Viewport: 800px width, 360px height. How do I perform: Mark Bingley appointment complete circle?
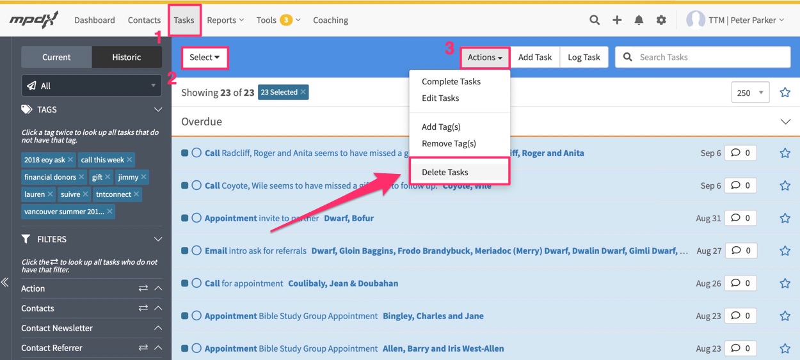pos(196,316)
